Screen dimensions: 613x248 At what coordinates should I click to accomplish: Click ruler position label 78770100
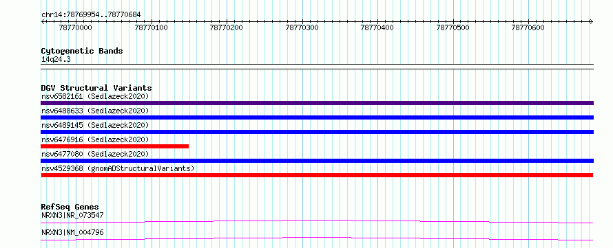[152, 27]
